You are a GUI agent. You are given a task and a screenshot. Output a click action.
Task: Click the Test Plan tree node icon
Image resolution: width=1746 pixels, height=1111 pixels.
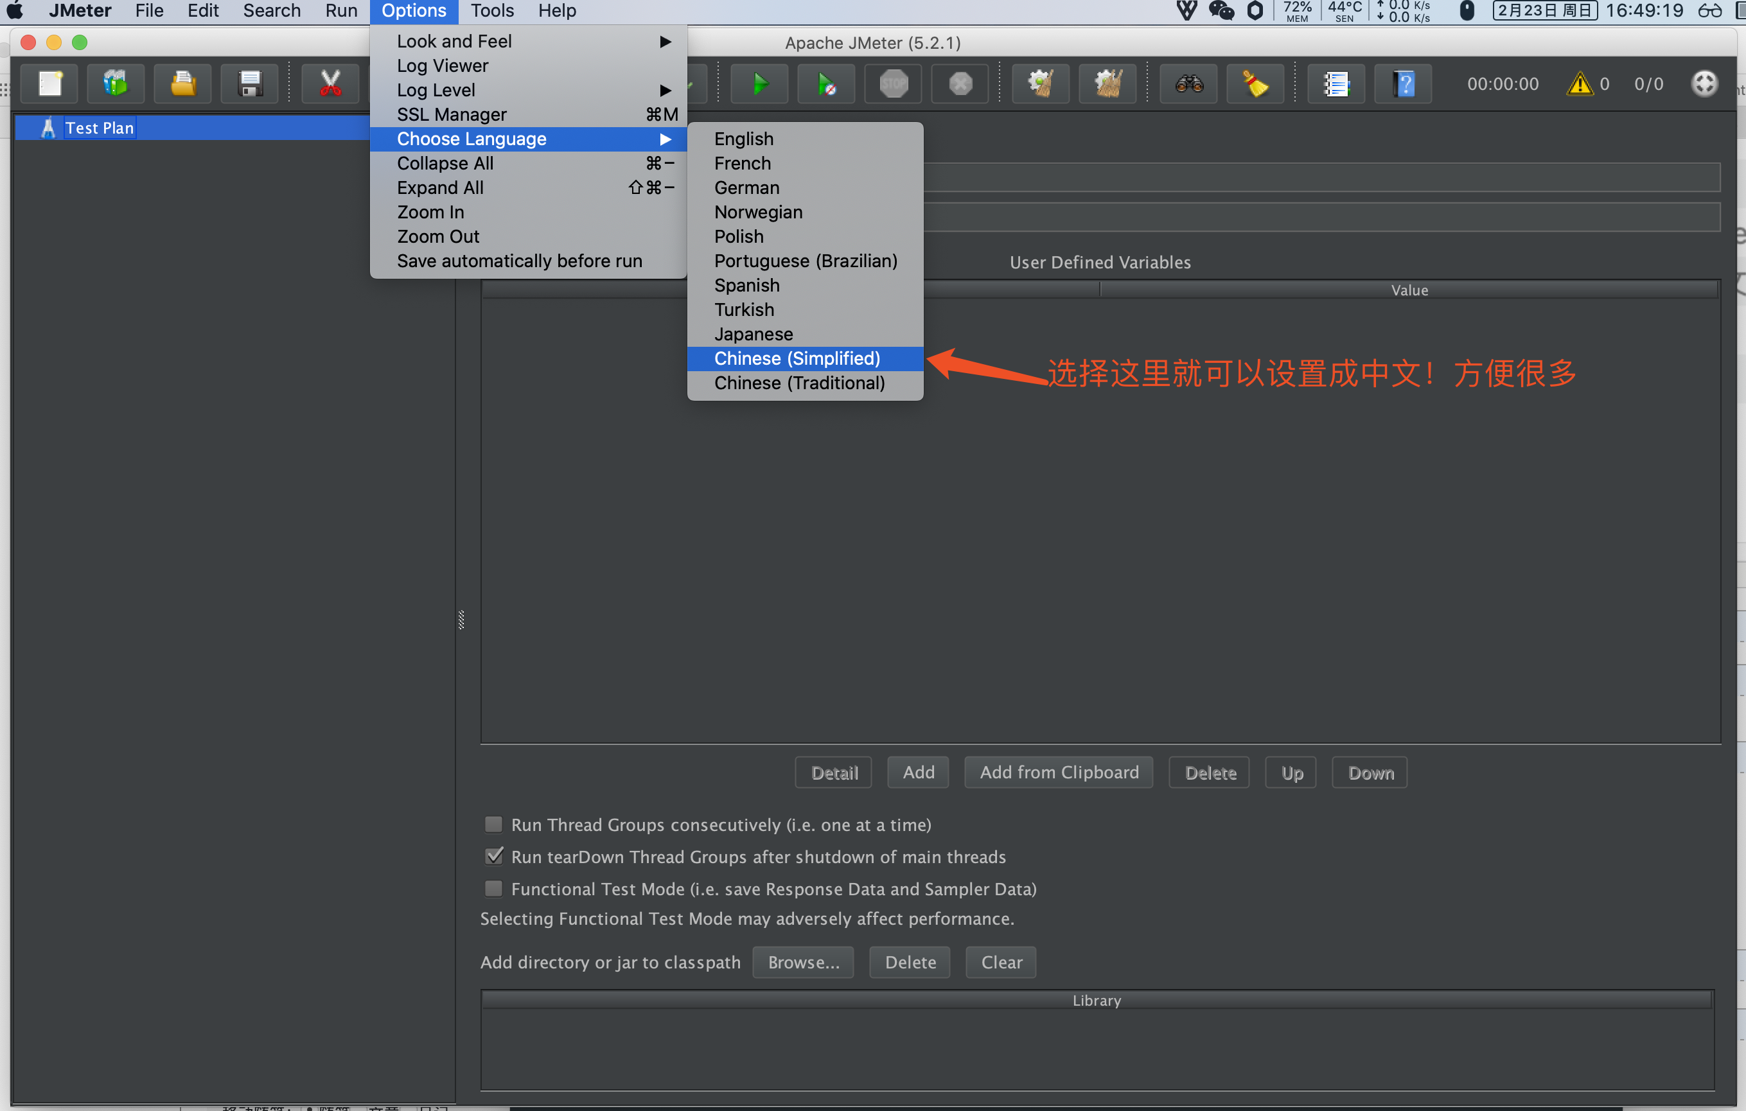(x=48, y=128)
